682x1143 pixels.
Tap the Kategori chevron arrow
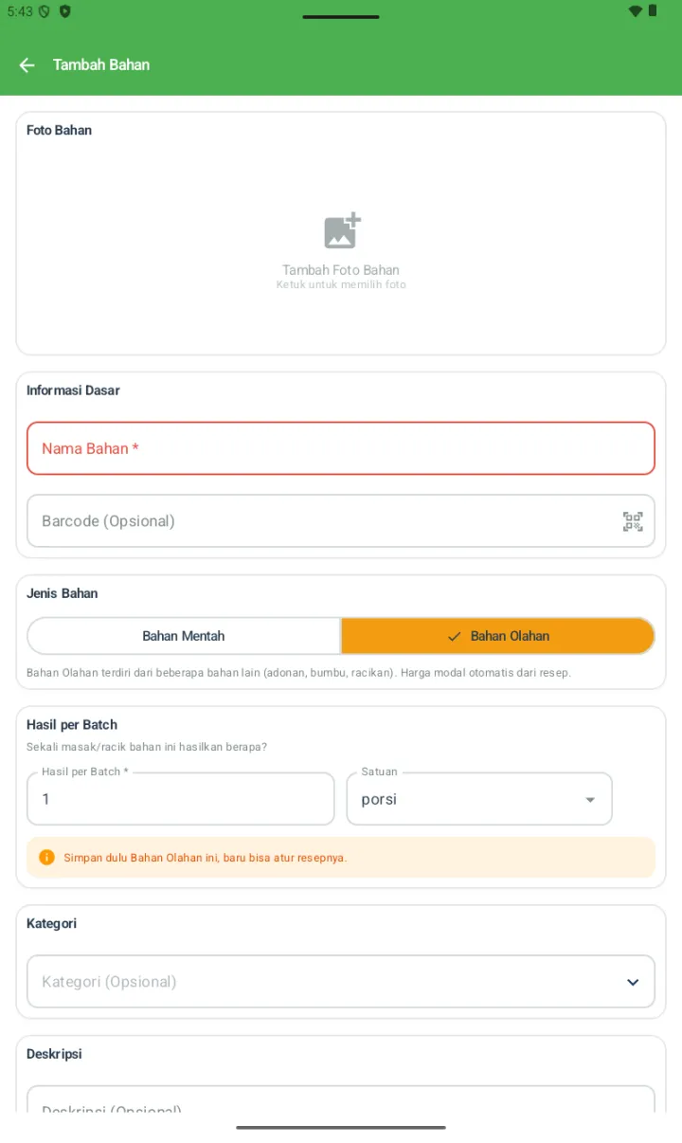click(633, 982)
